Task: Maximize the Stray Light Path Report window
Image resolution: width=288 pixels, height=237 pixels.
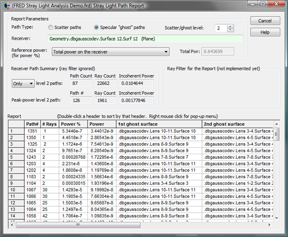Action: point(263,4)
